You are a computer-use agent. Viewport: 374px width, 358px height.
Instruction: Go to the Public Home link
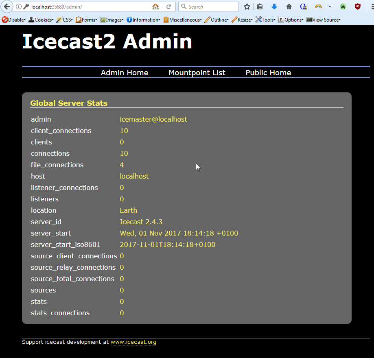(x=268, y=72)
